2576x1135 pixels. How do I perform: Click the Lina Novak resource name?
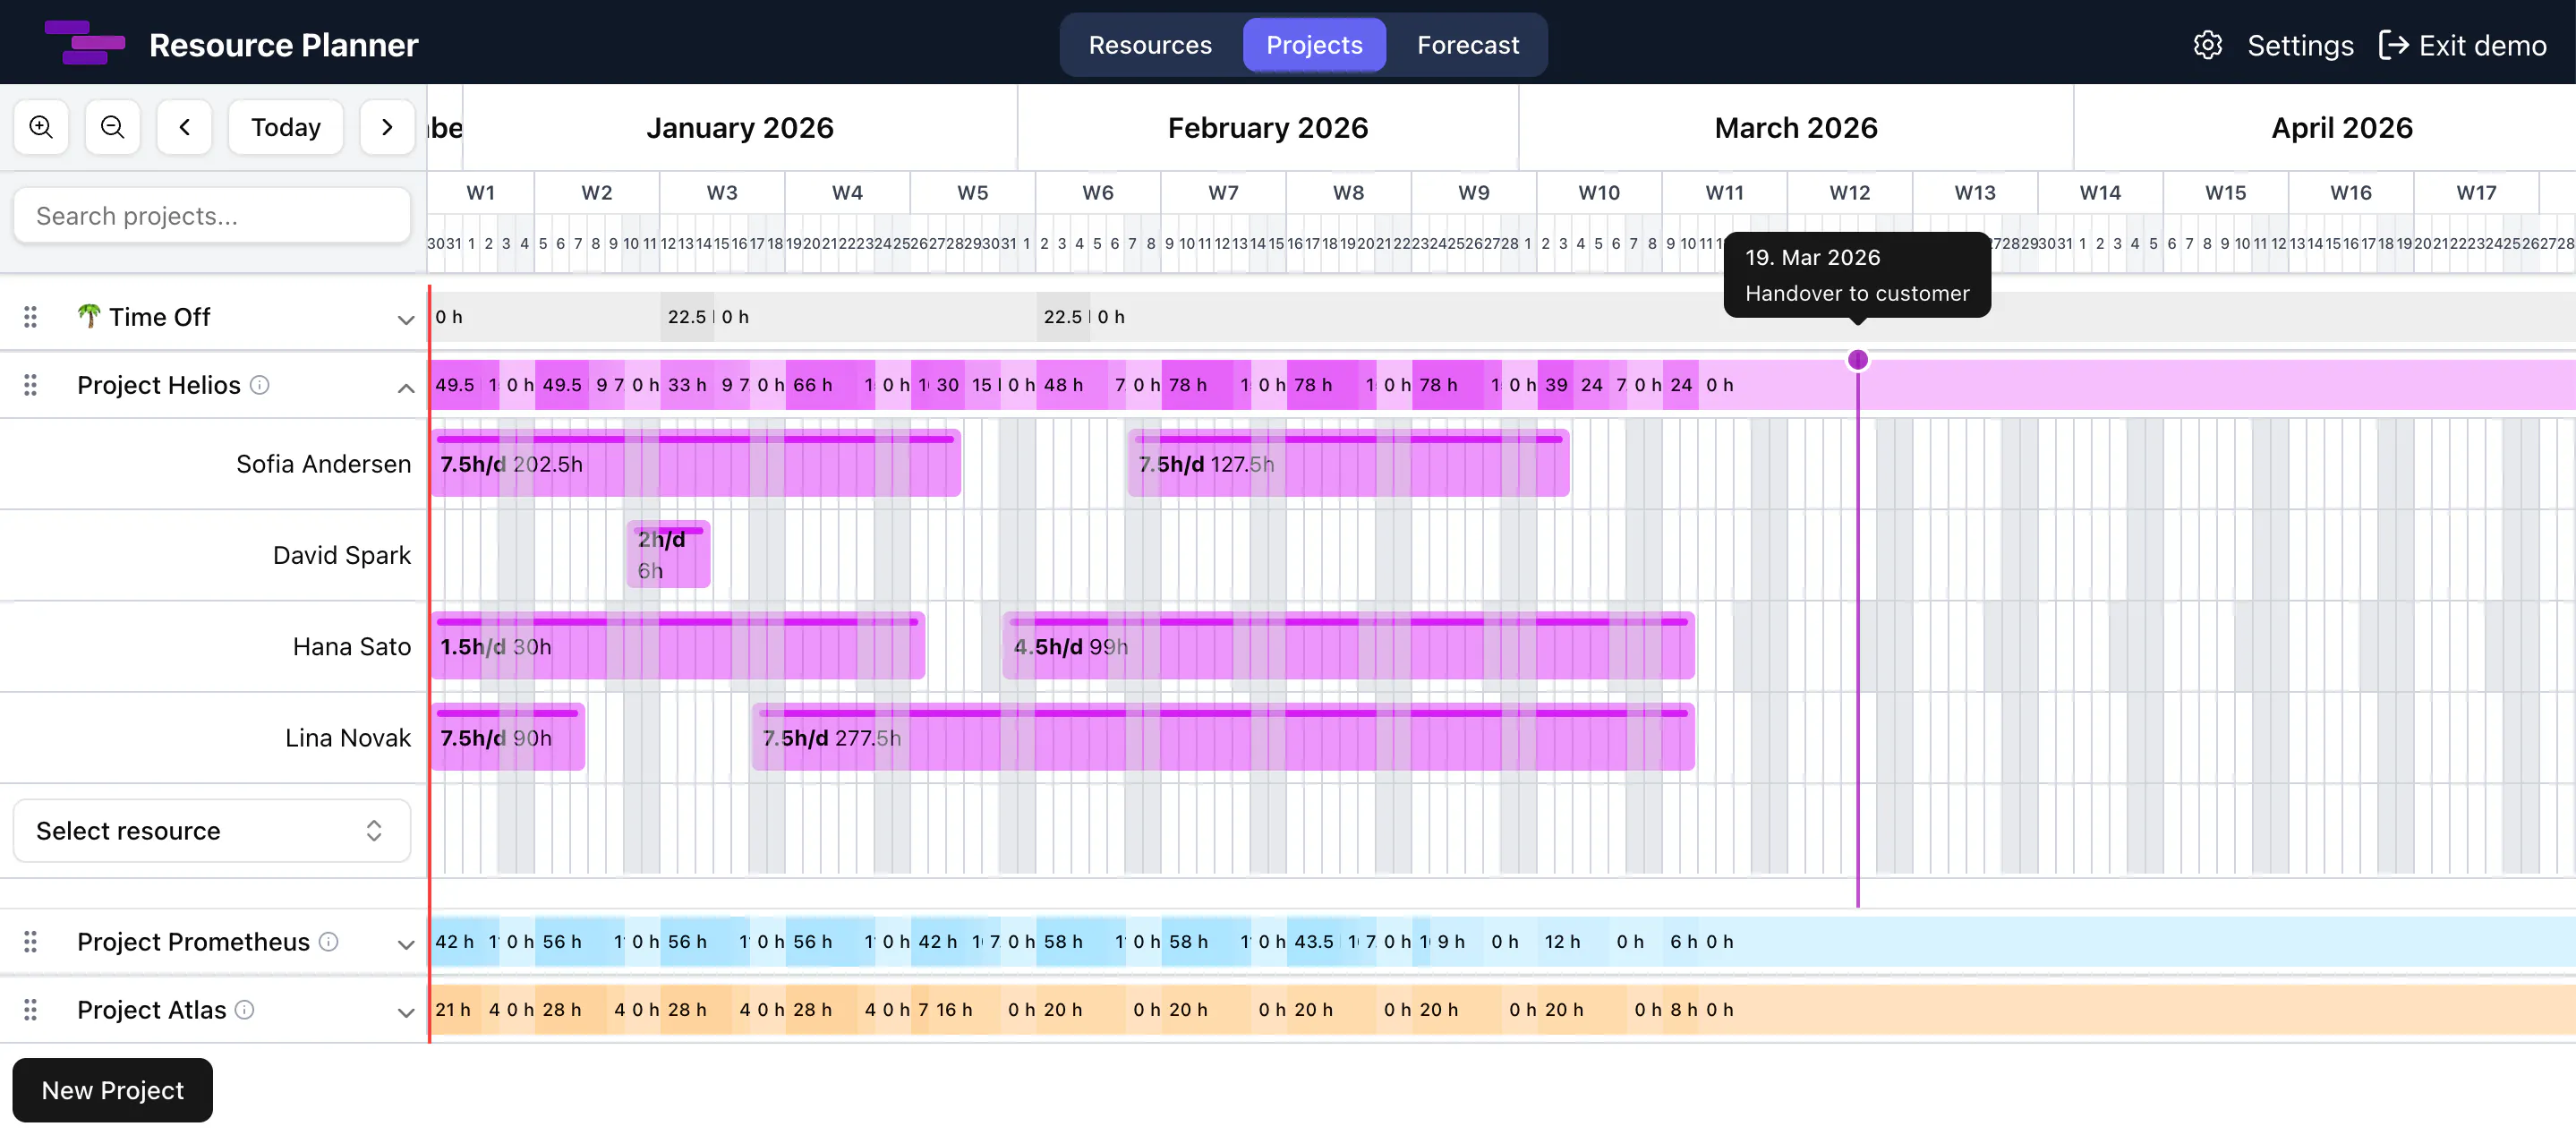348,738
